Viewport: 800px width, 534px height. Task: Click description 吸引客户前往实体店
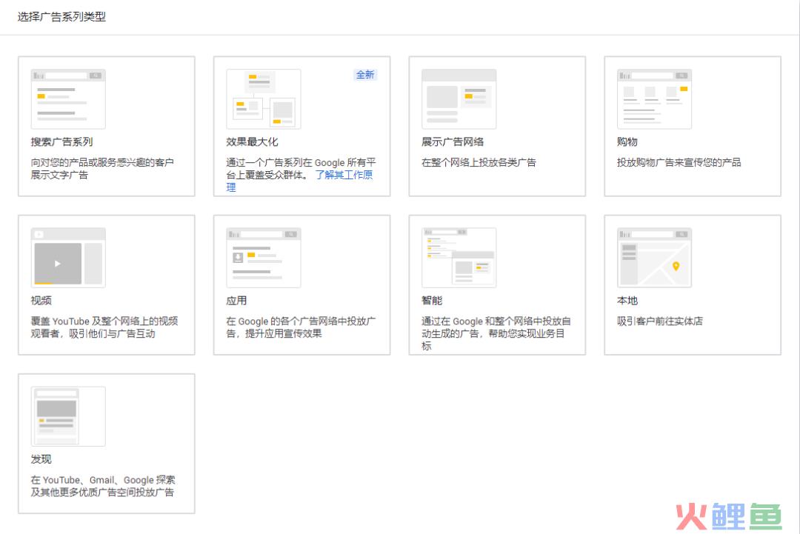click(x=660, y=321)
